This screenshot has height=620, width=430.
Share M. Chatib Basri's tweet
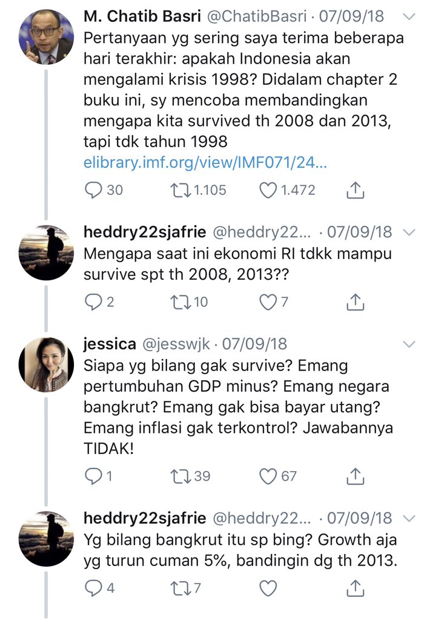(x=356, y=190)
